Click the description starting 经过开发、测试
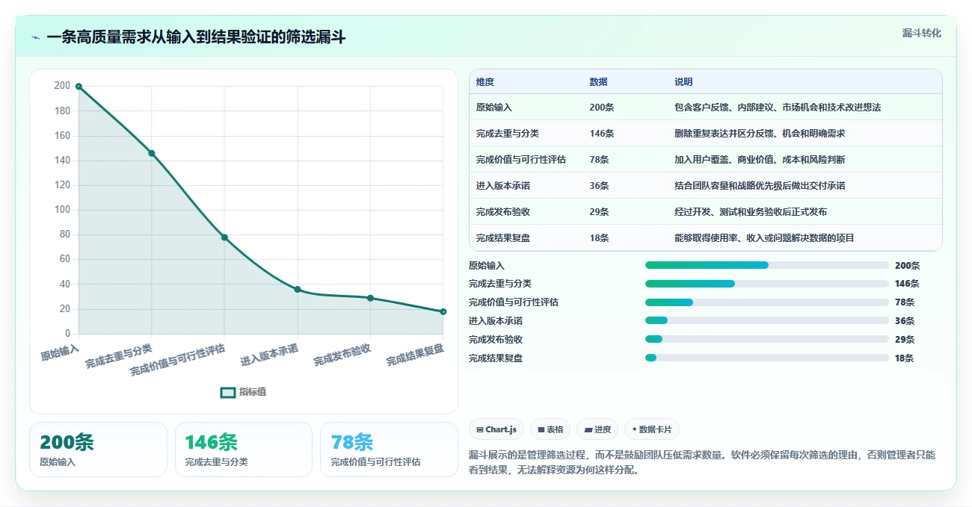This screenshot has height=507, width=972. (x=751, y=212)
